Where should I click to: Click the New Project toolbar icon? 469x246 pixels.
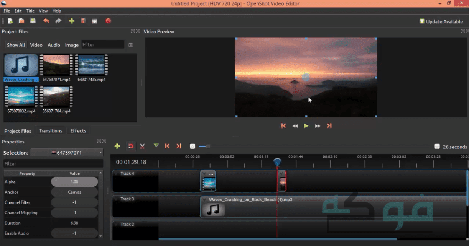pos(10,21)
